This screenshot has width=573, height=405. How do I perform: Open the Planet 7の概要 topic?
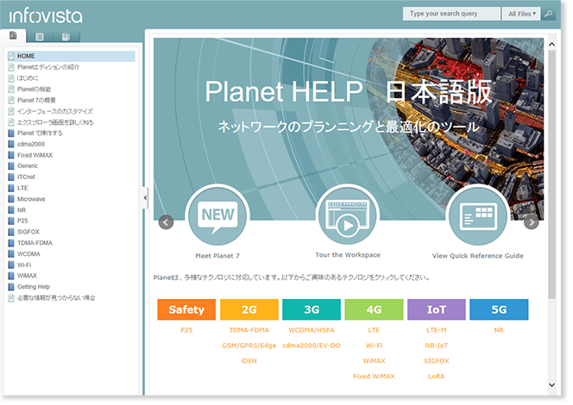click(x=36, y=100)
